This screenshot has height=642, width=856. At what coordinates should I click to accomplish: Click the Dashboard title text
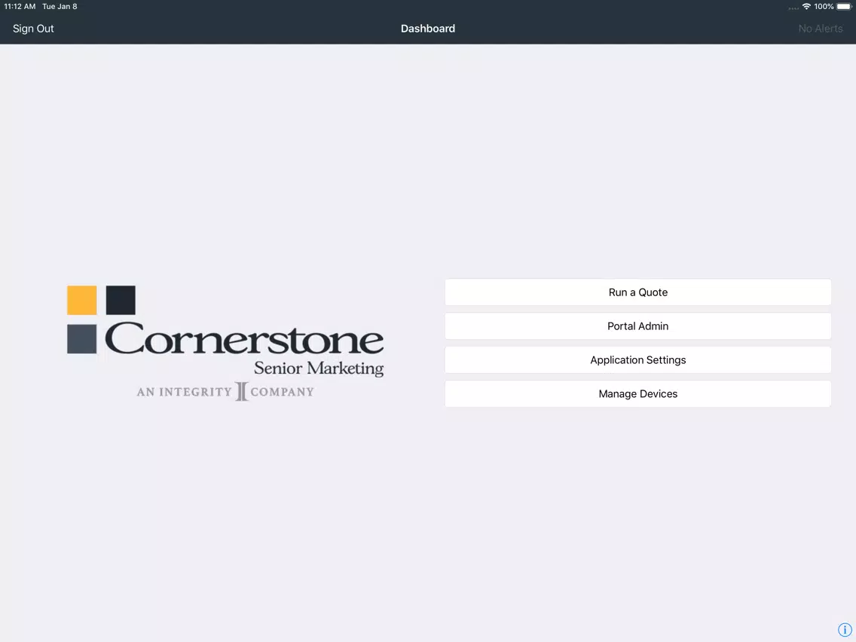(x=428, y=29)
